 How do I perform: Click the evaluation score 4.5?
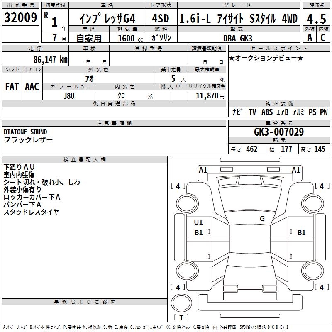point(316,19)
